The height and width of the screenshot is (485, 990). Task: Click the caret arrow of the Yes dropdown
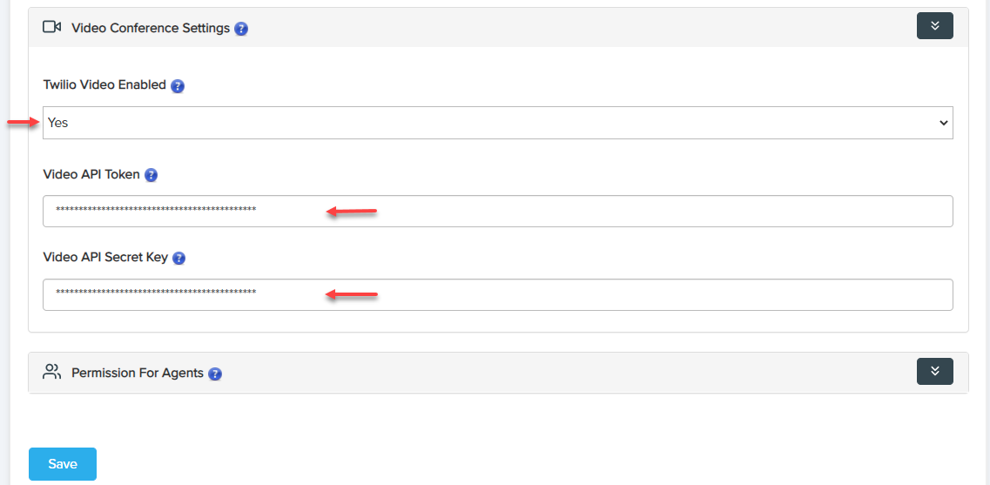943,124
